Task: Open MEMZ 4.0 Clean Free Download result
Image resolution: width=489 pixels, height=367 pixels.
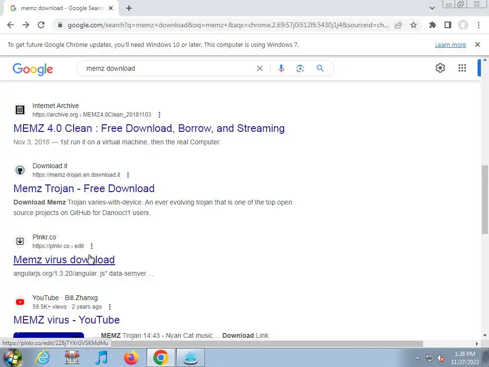Action: [x=149, y=128]
